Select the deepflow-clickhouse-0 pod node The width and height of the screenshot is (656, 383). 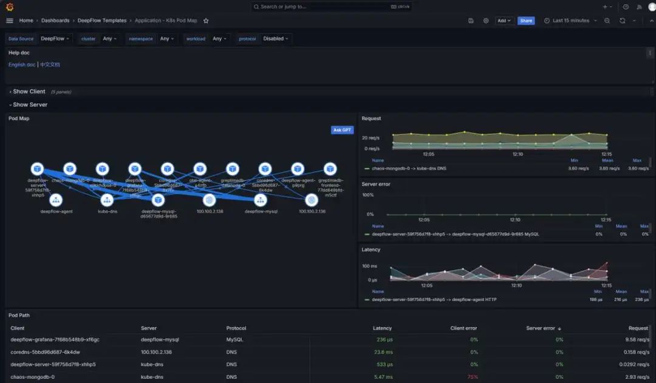[x=103, y=169]
